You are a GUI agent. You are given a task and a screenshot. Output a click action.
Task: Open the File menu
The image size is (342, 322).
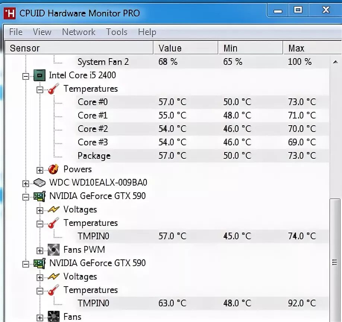pyautogui.click(x=16, y=32)
